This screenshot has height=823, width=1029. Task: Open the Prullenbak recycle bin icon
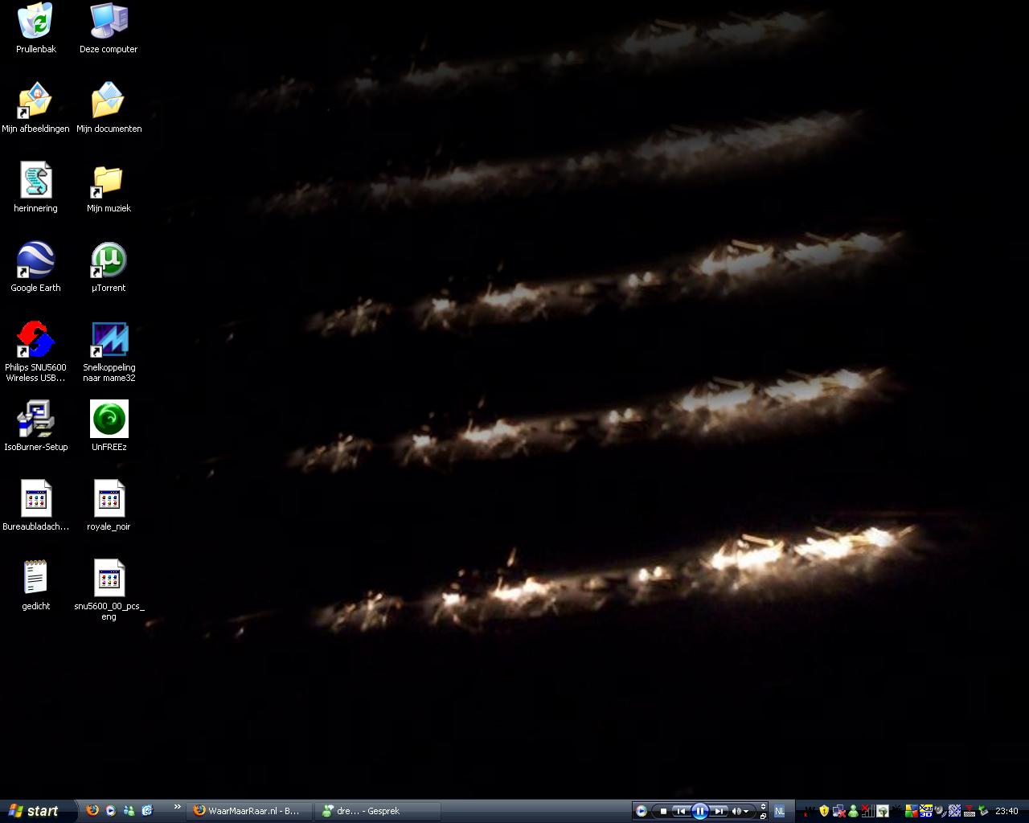pos(35,28)
